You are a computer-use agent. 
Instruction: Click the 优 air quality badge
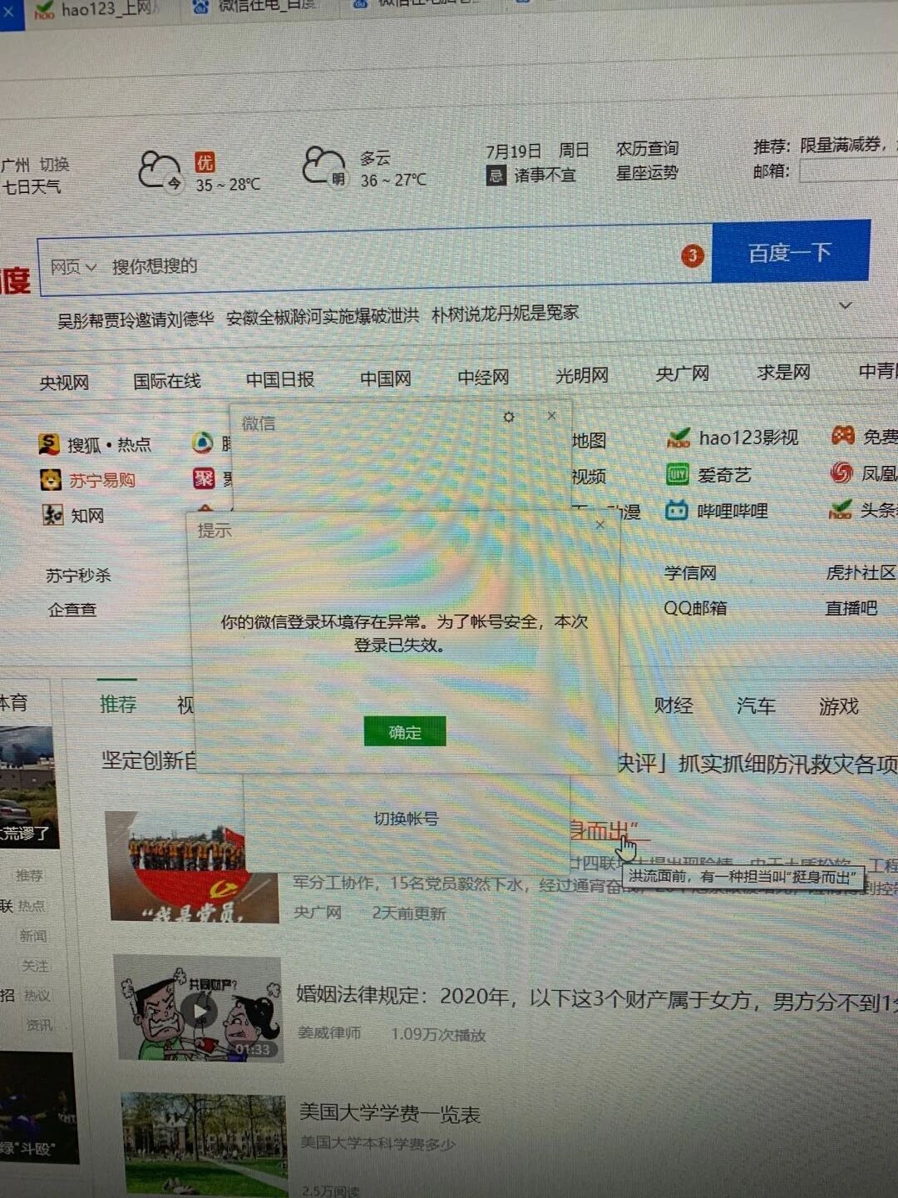pyautogui.click(x=205, y=161)
